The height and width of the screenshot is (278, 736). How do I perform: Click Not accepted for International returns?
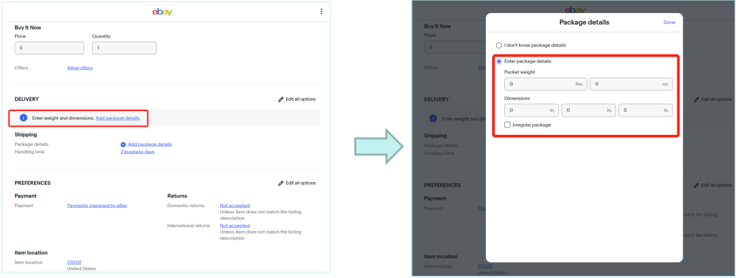(234, 226)
